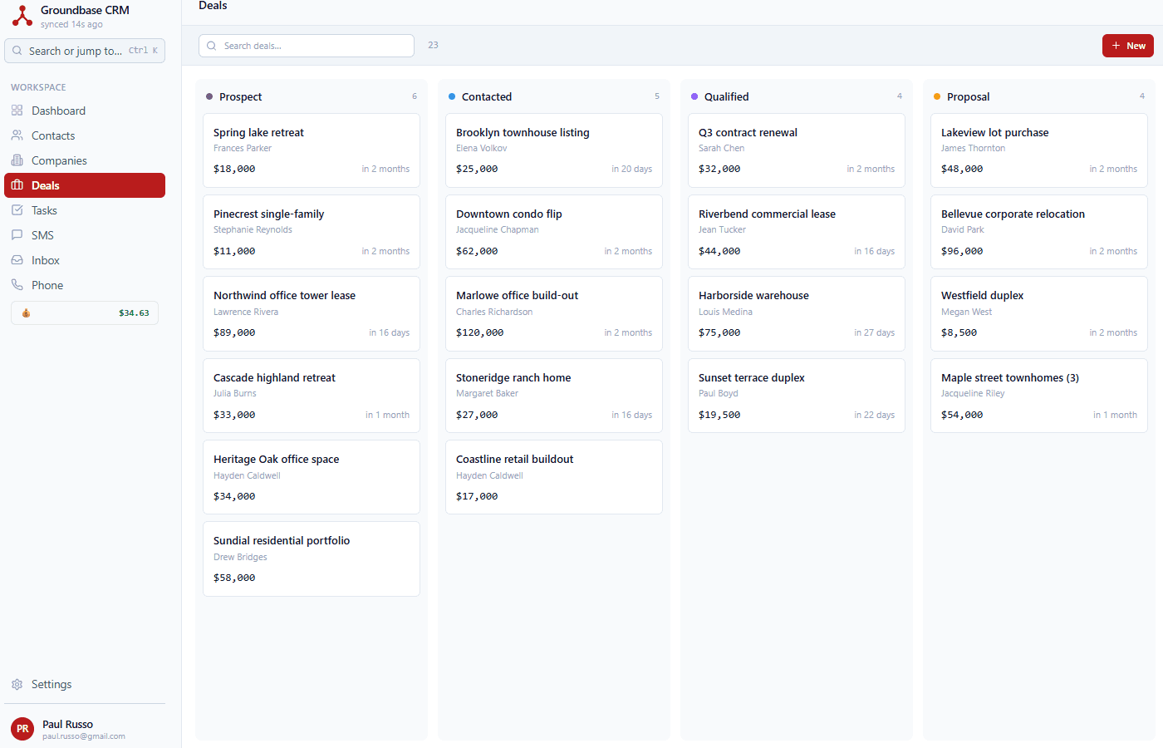Click the $120,000 amount on Marlowe deal
Viewport: 1163px width, 748px height.
pyautogui.click(x=479, y=332)
